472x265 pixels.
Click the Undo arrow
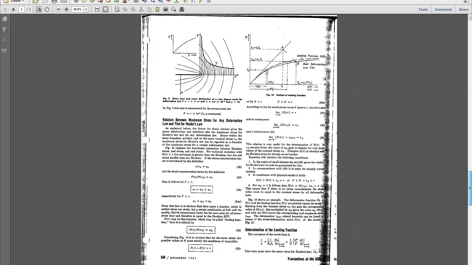coord(125,9)
